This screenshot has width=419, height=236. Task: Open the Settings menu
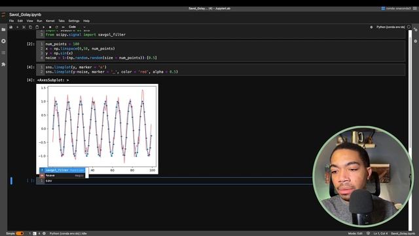(74, 21)
